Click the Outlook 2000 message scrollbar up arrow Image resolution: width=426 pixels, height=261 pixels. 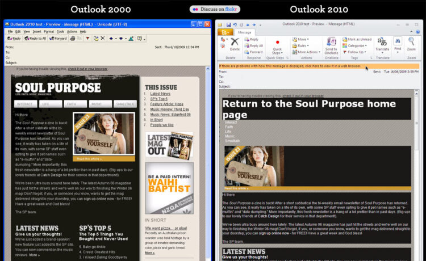pyautogui.click(x=208, y=69)
